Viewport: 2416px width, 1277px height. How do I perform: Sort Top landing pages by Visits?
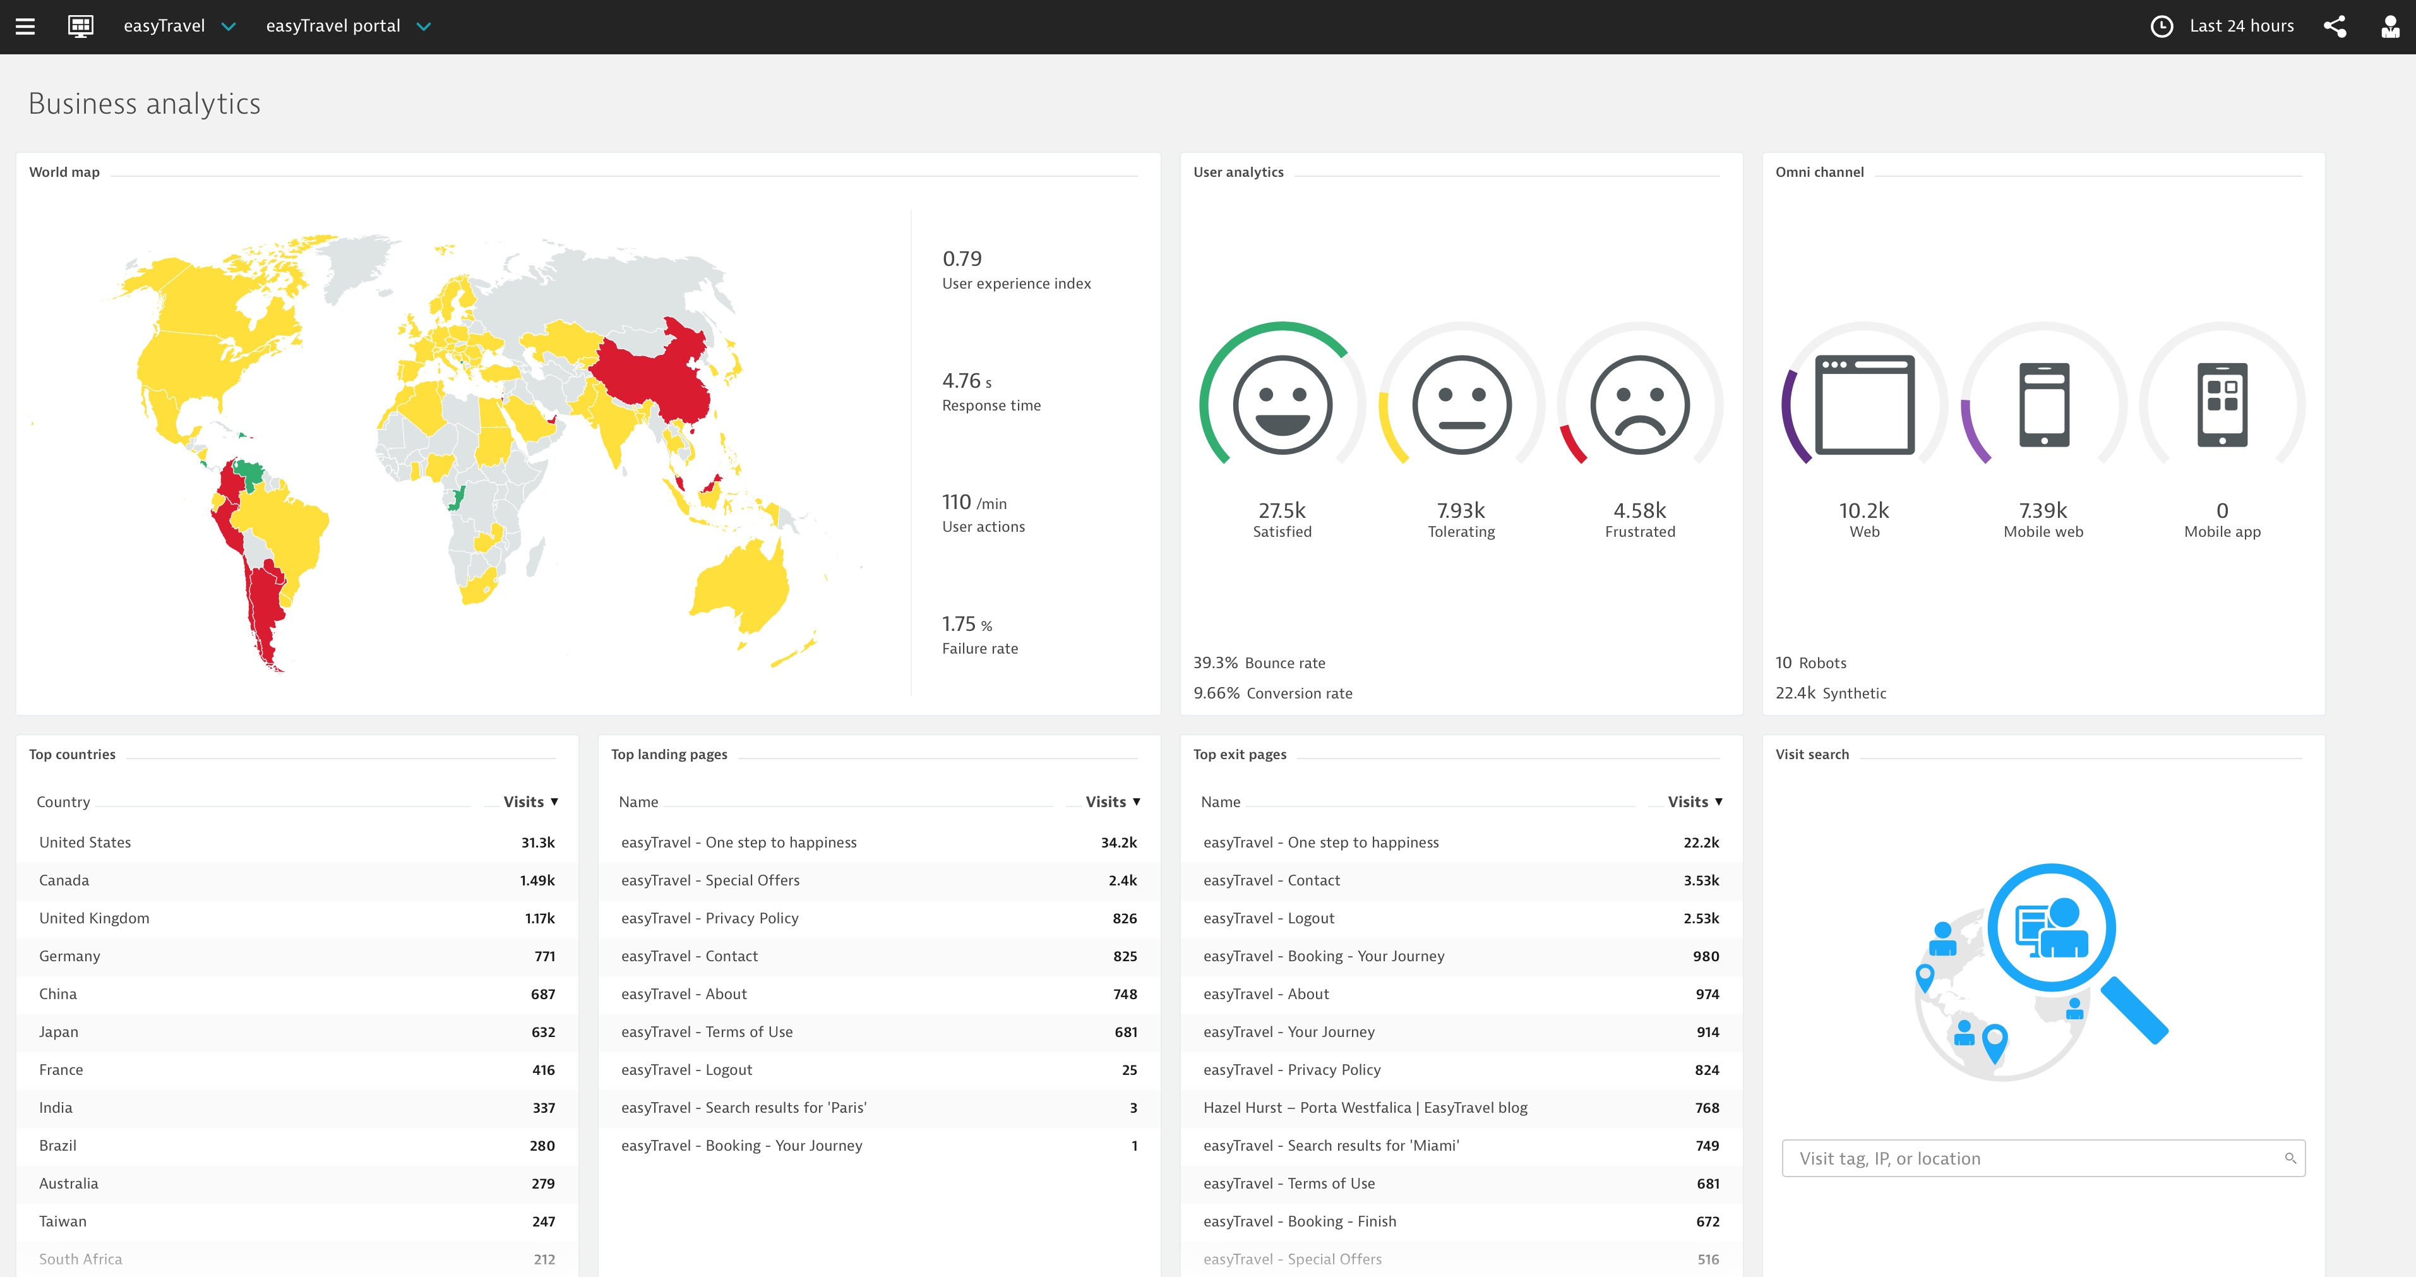pos(1113,801)
